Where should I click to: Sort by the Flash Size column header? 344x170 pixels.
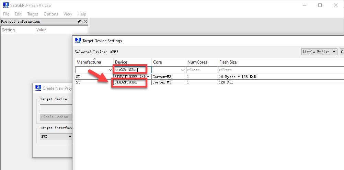pos(281,62)
